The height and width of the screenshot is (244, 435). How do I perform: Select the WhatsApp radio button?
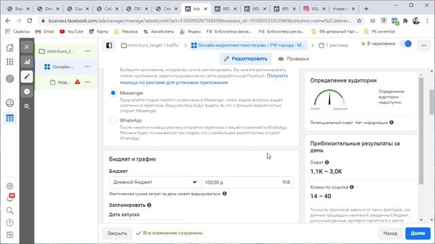pyautogui.click(x=113, y=121)
